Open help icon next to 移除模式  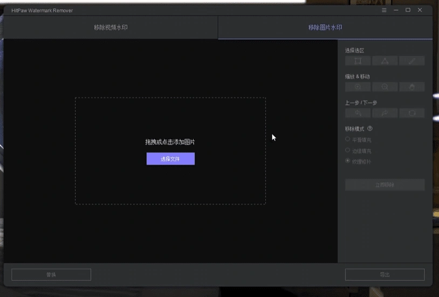point(370,129)
